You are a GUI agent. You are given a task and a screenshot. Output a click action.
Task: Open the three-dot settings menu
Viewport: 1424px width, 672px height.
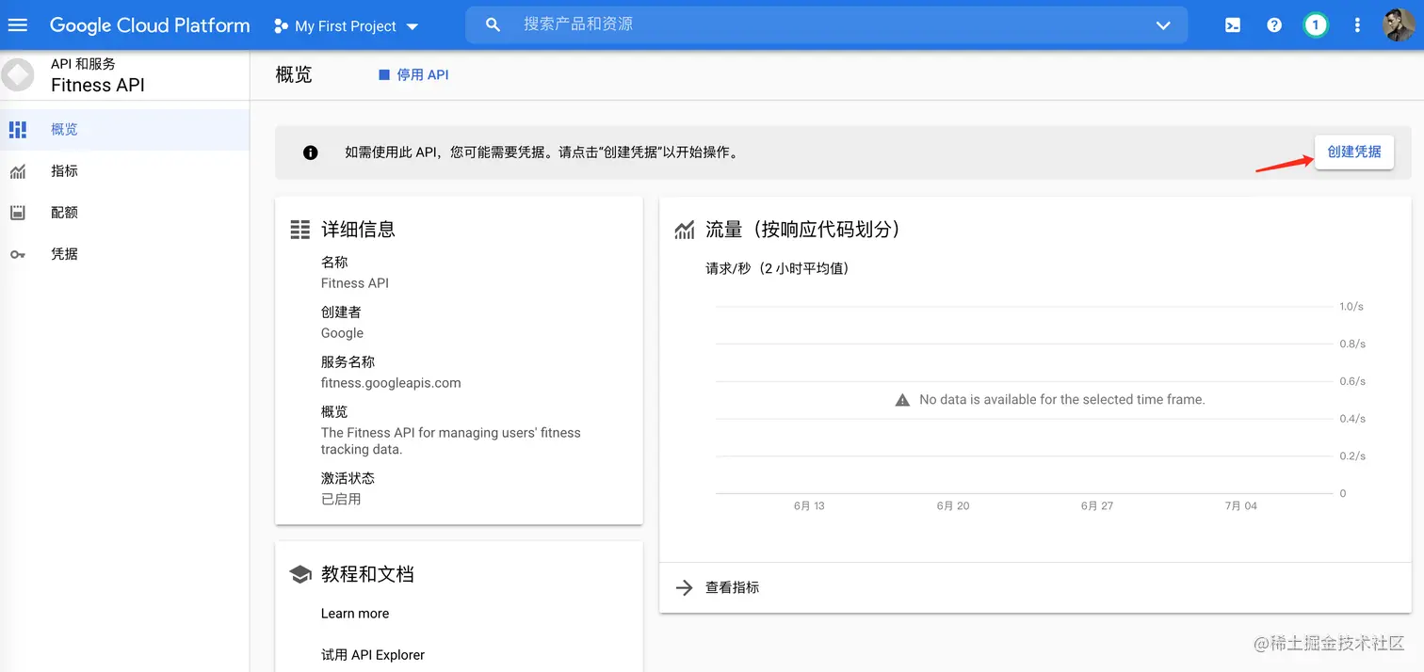[x=1357, y=25]
